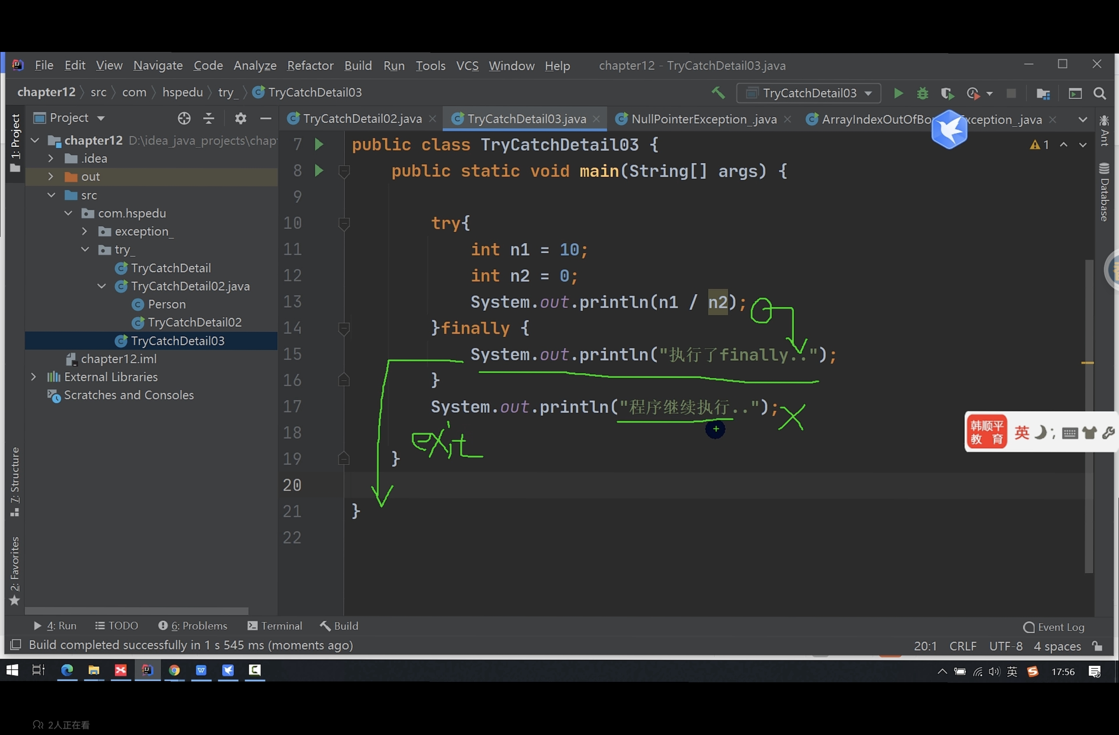The height and width of the screenshot is (735, 1119).
Task: Open Search Everywhere magnifier icon
Action: 1099,93
